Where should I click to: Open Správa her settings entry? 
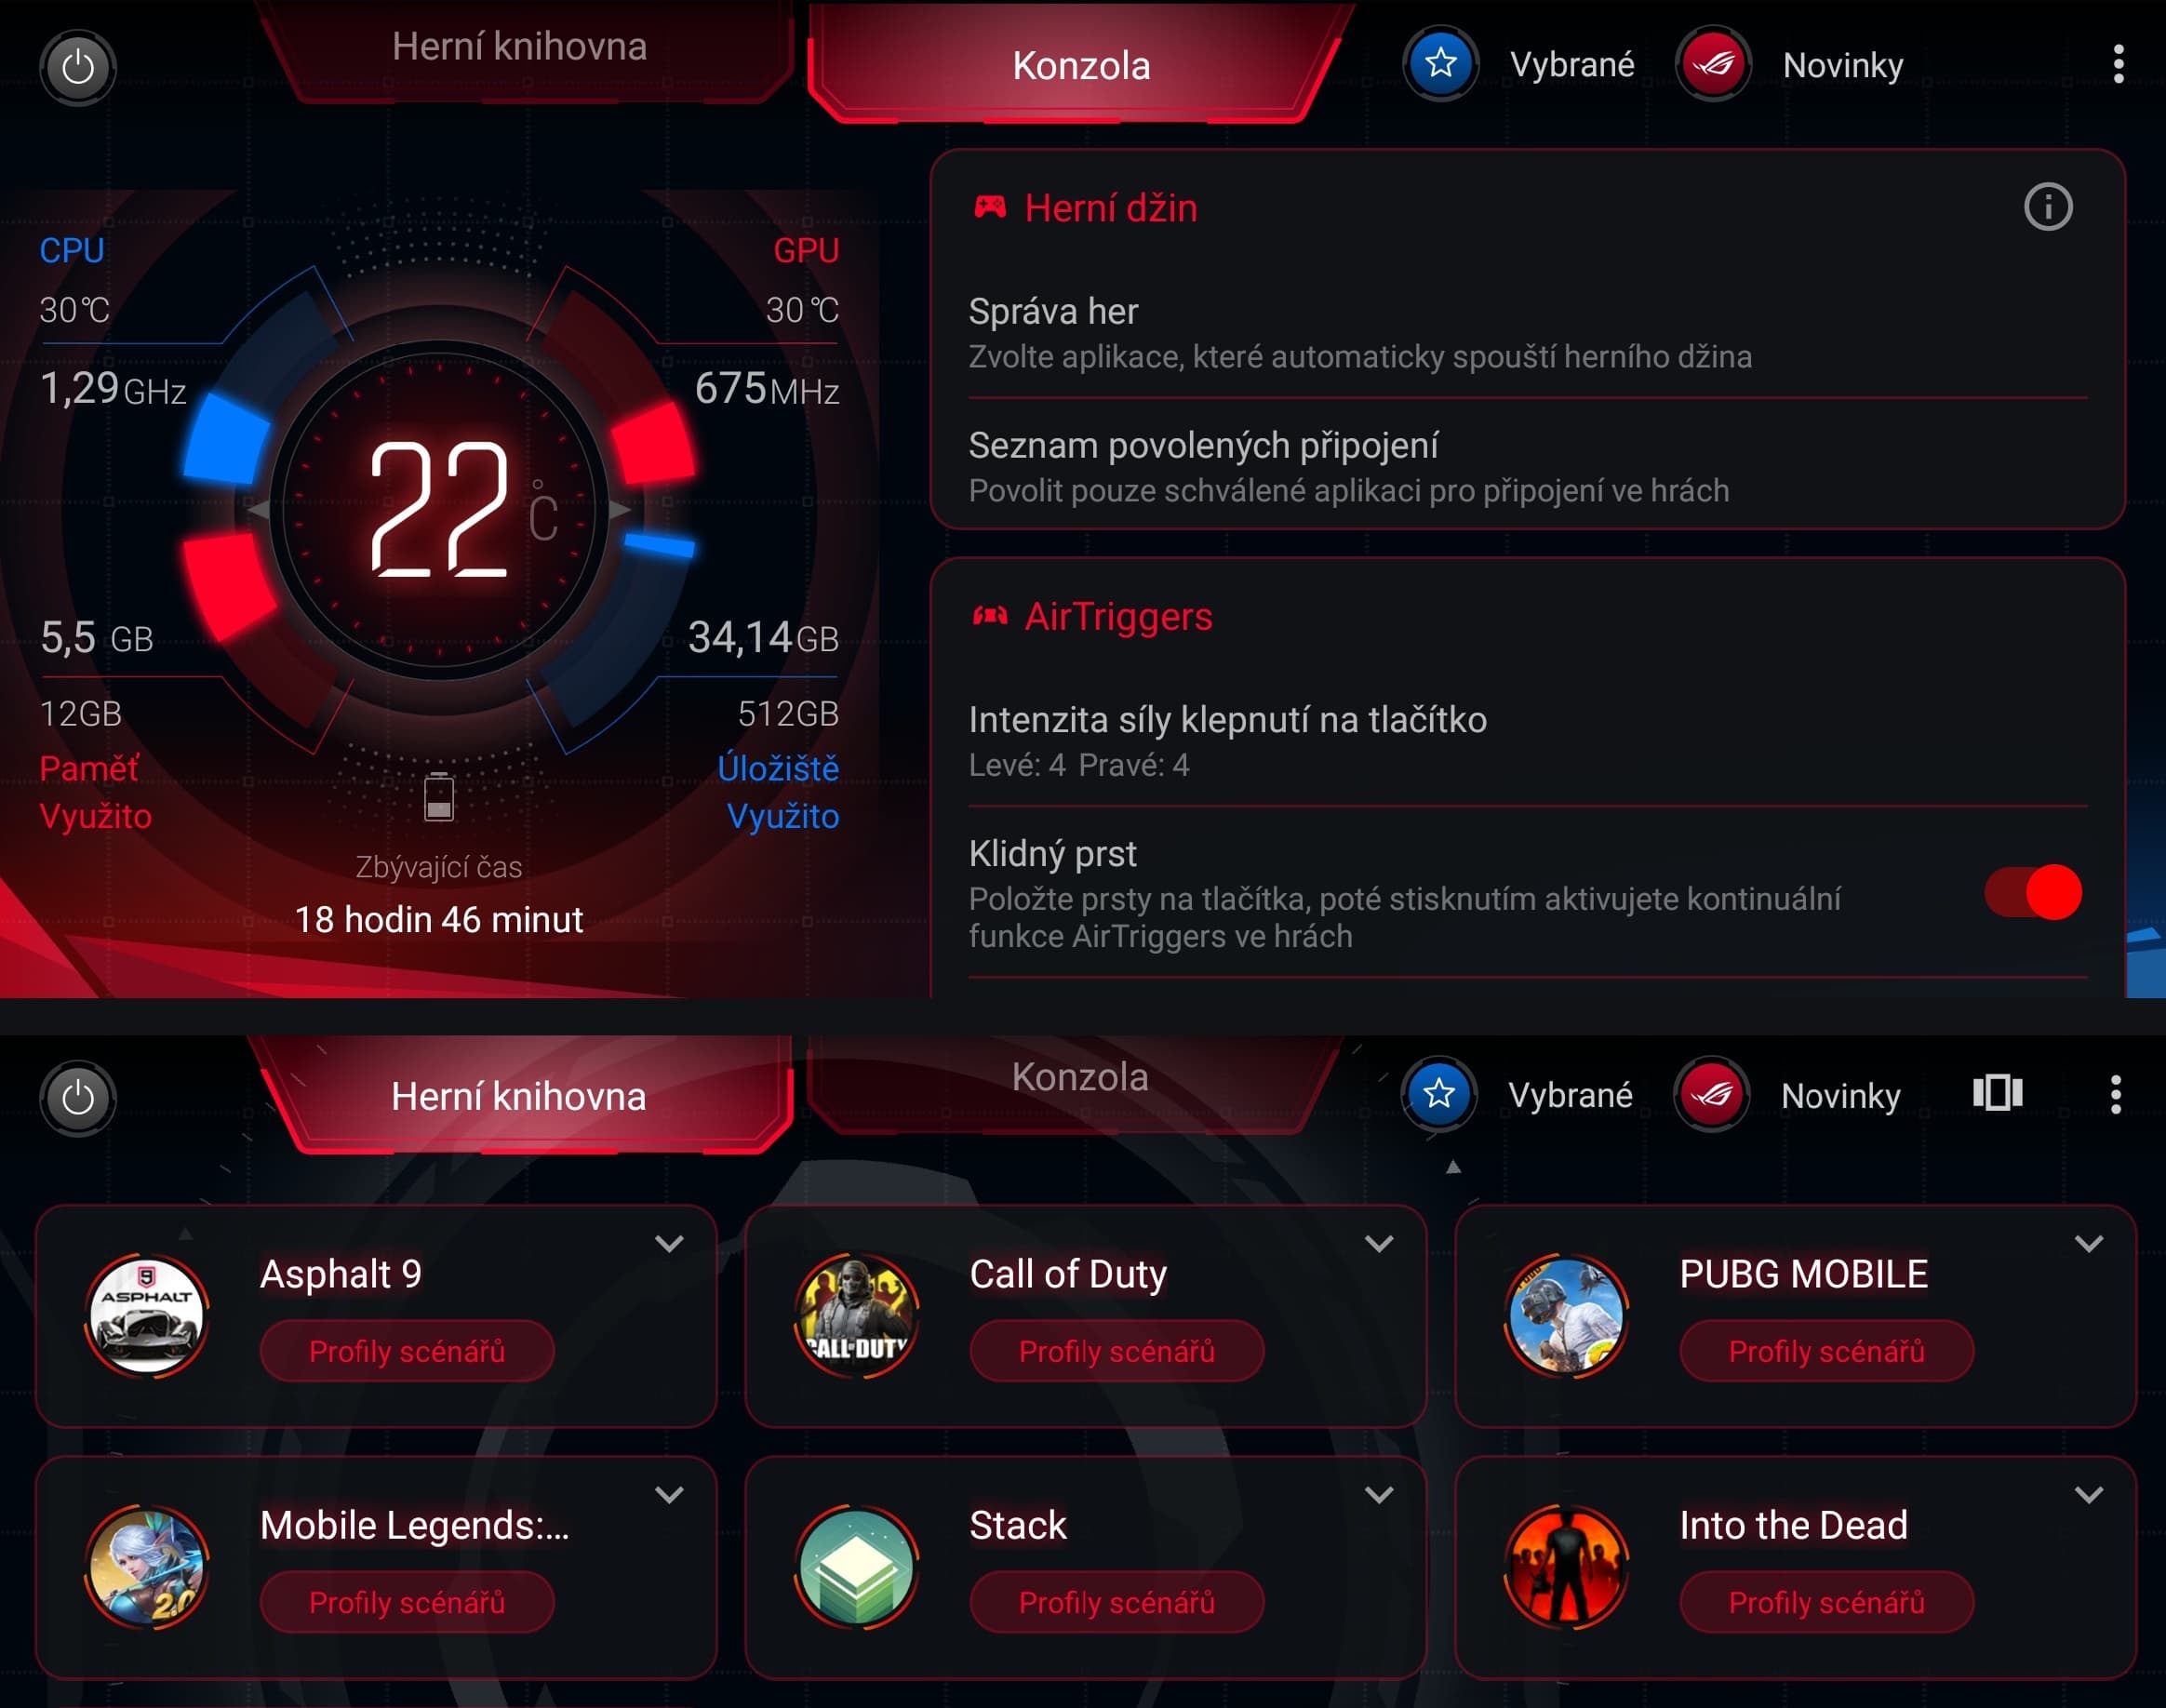coord(1527,333)
